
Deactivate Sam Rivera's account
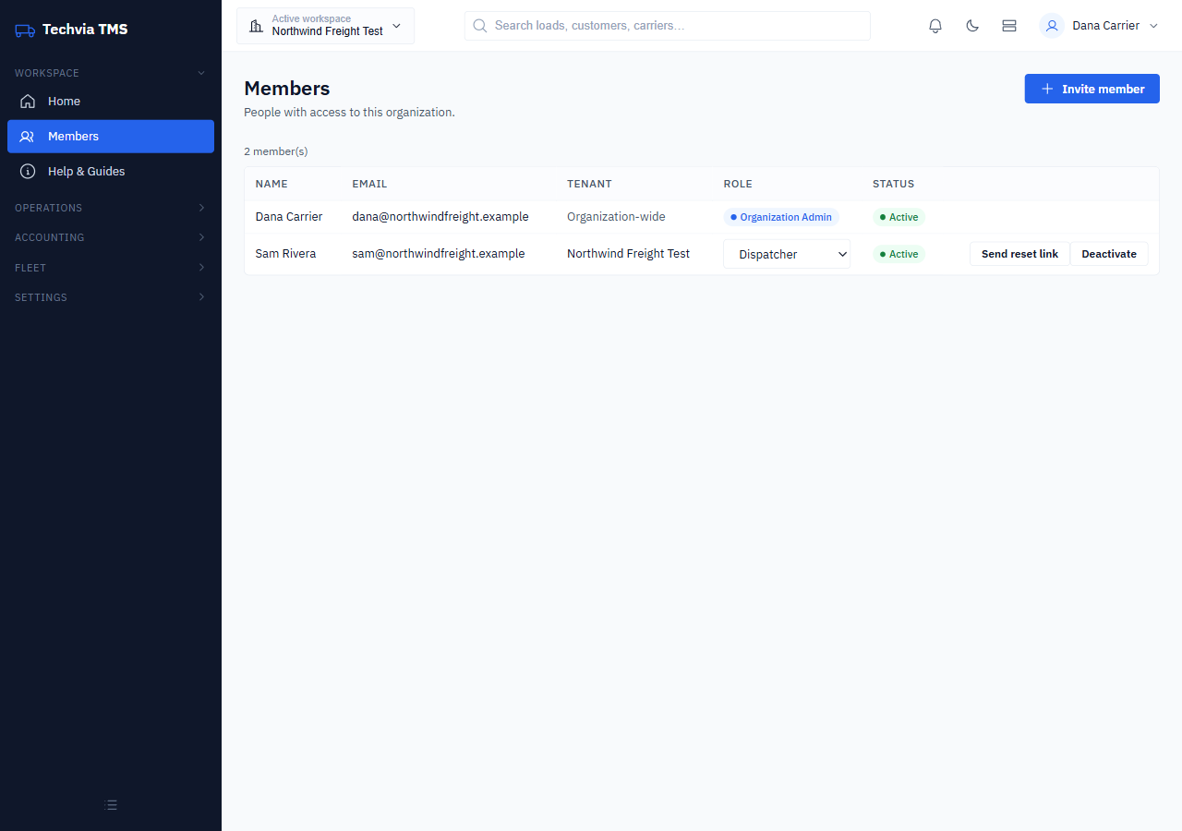(x=1109, y=254)
